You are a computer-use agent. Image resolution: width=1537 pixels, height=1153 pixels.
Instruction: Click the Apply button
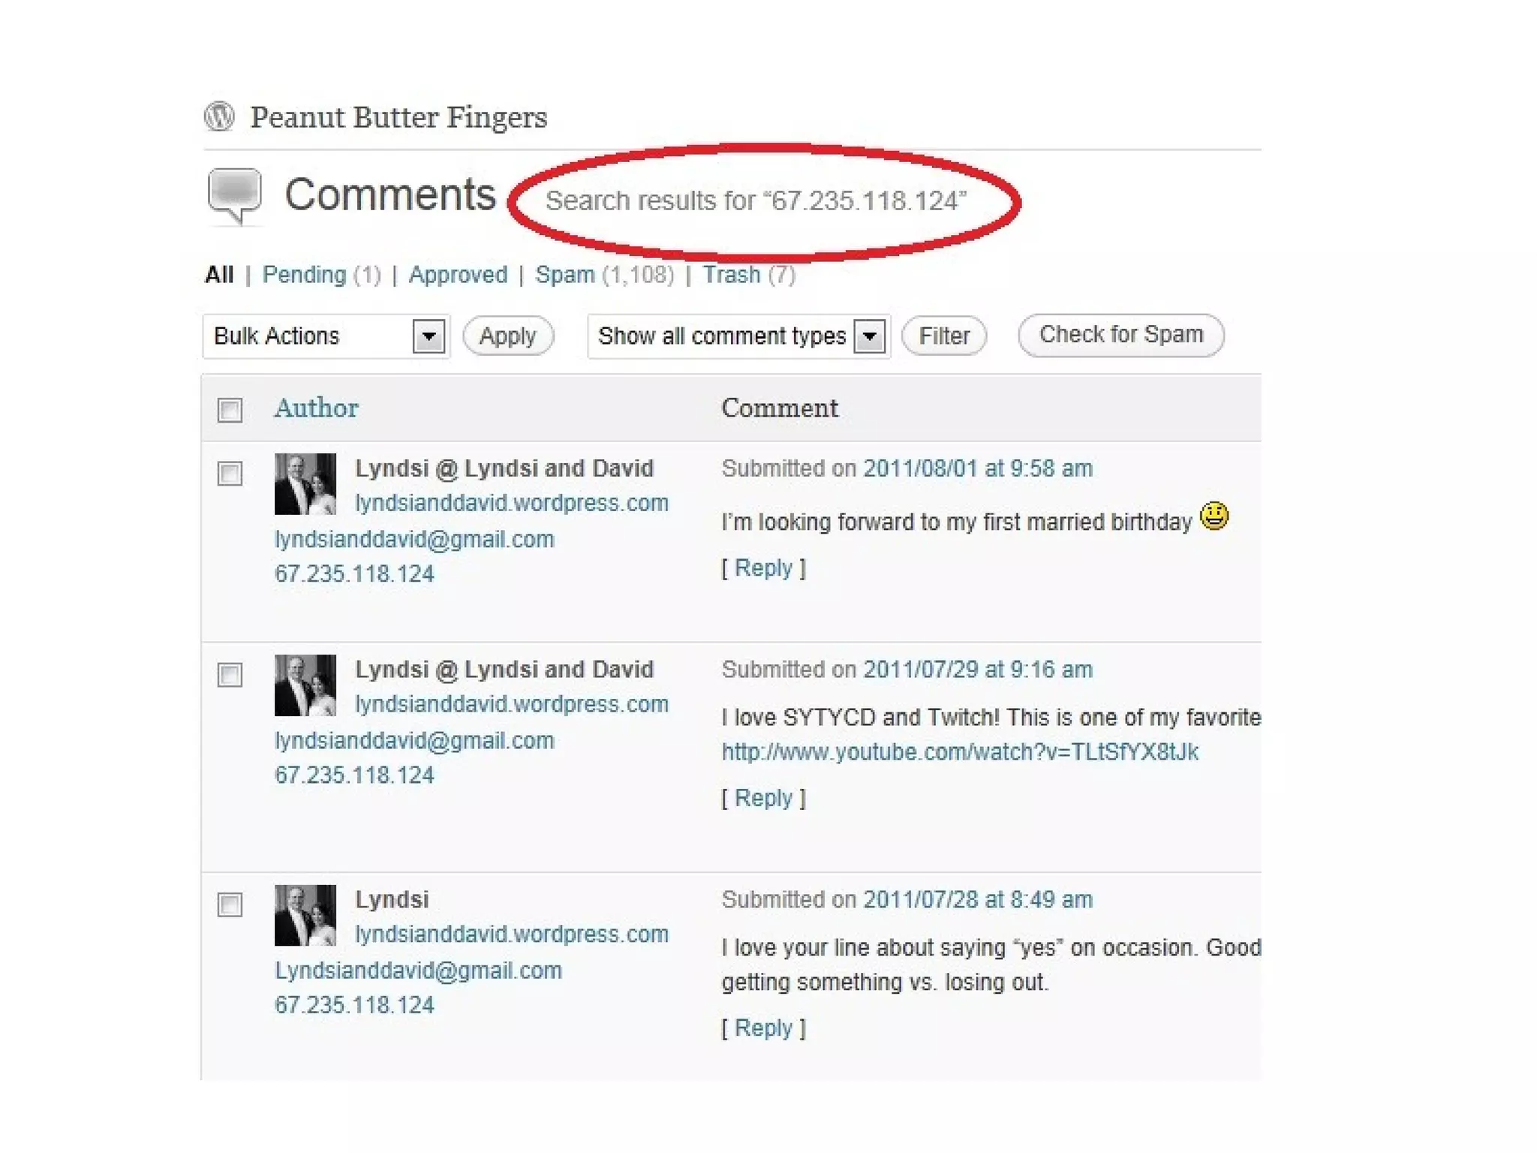tap(508, 336)
